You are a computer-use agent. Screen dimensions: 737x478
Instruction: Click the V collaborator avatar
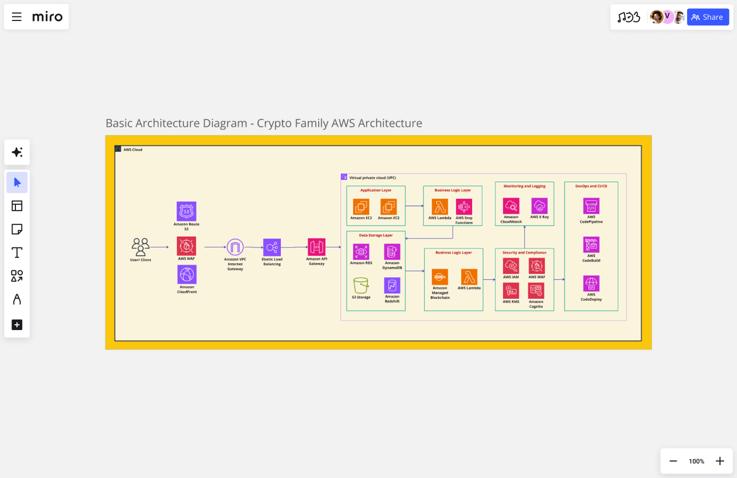(667, 17)
